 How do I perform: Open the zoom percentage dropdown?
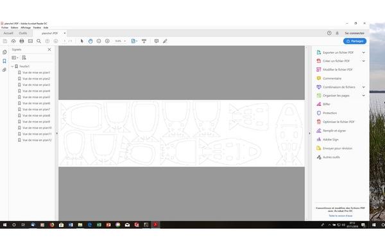(x=124, y=41)
